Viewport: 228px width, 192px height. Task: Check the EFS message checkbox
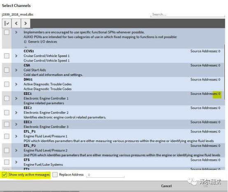7,162
